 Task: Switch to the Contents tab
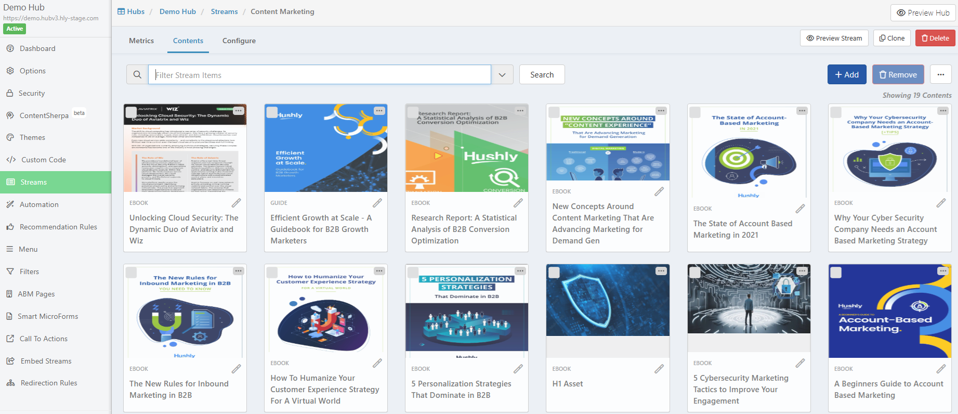point(188,41)
